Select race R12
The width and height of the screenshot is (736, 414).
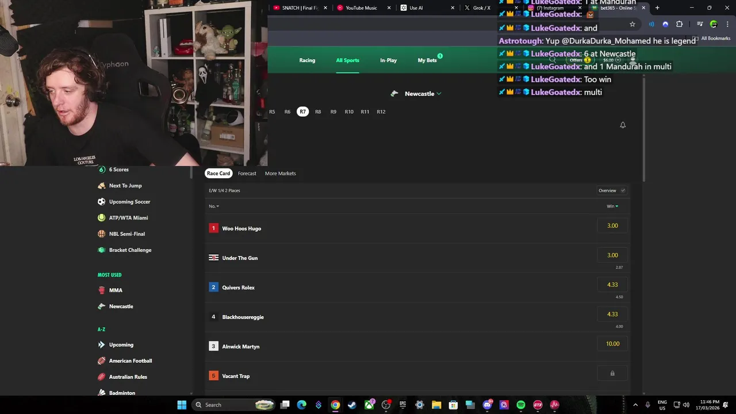click(381, 112)
